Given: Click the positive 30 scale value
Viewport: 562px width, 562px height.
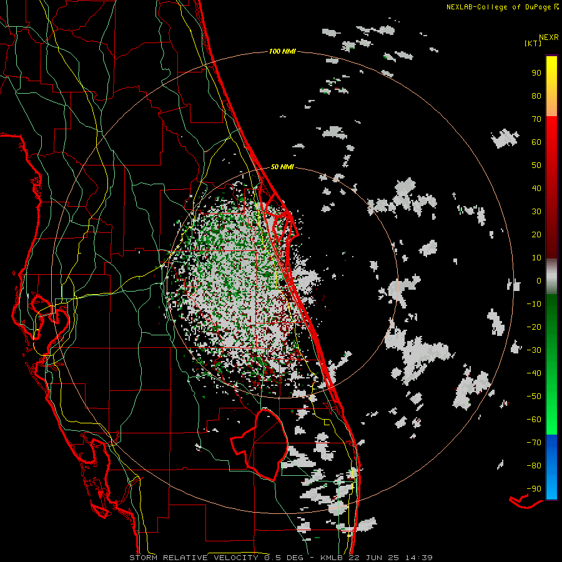Looking at the screenshot, I should [536, 212].
